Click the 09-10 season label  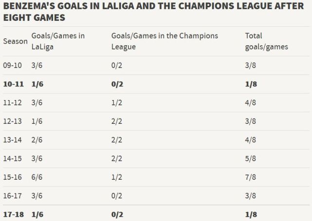(x=13, y=65)
